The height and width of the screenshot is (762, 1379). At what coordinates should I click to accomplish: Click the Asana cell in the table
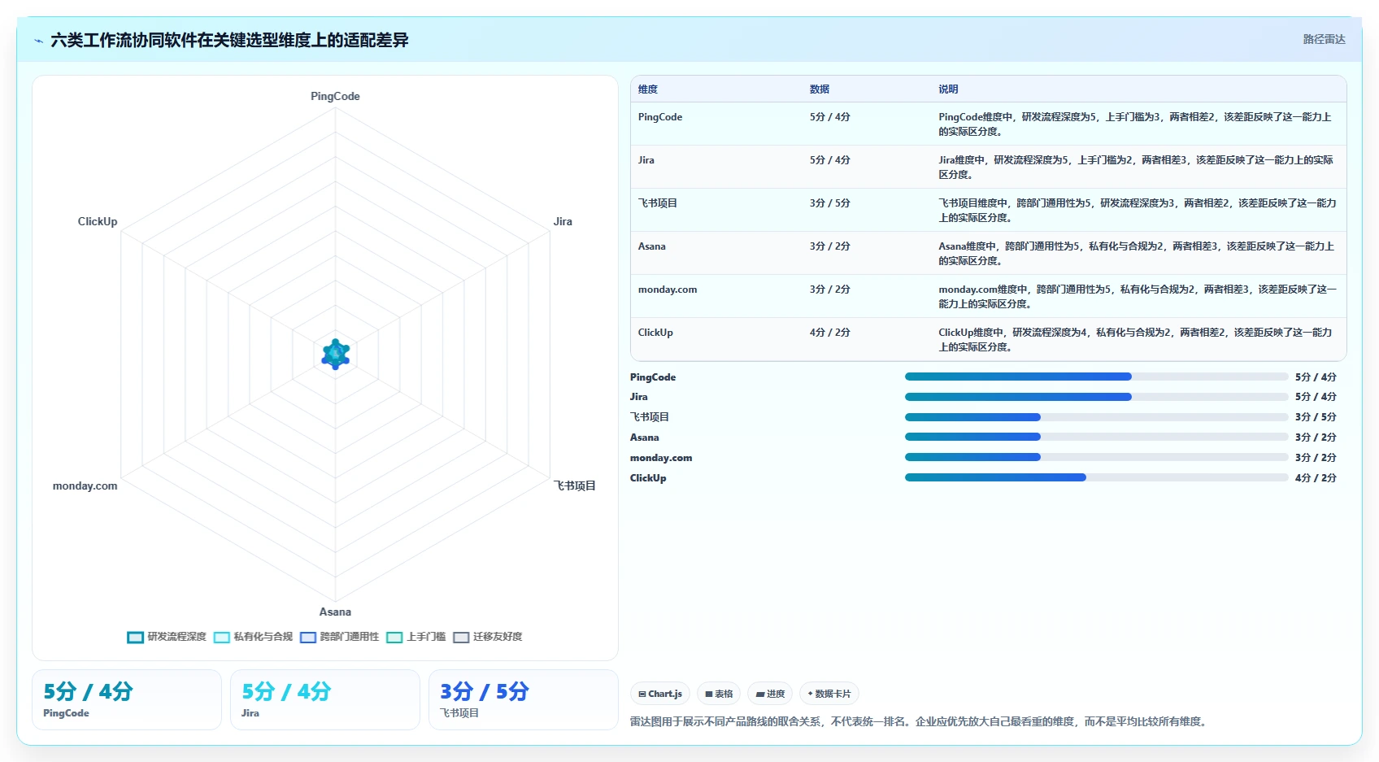tap(652, 246)
